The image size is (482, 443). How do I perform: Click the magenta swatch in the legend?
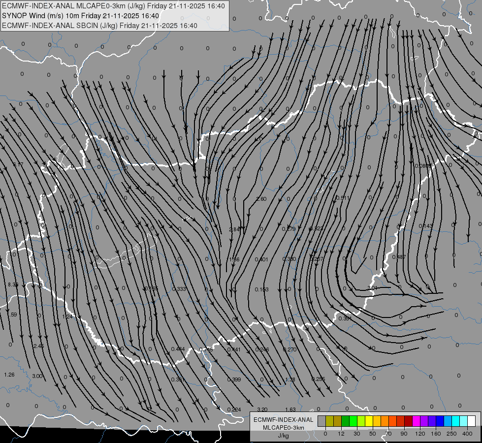pos(416,421)
